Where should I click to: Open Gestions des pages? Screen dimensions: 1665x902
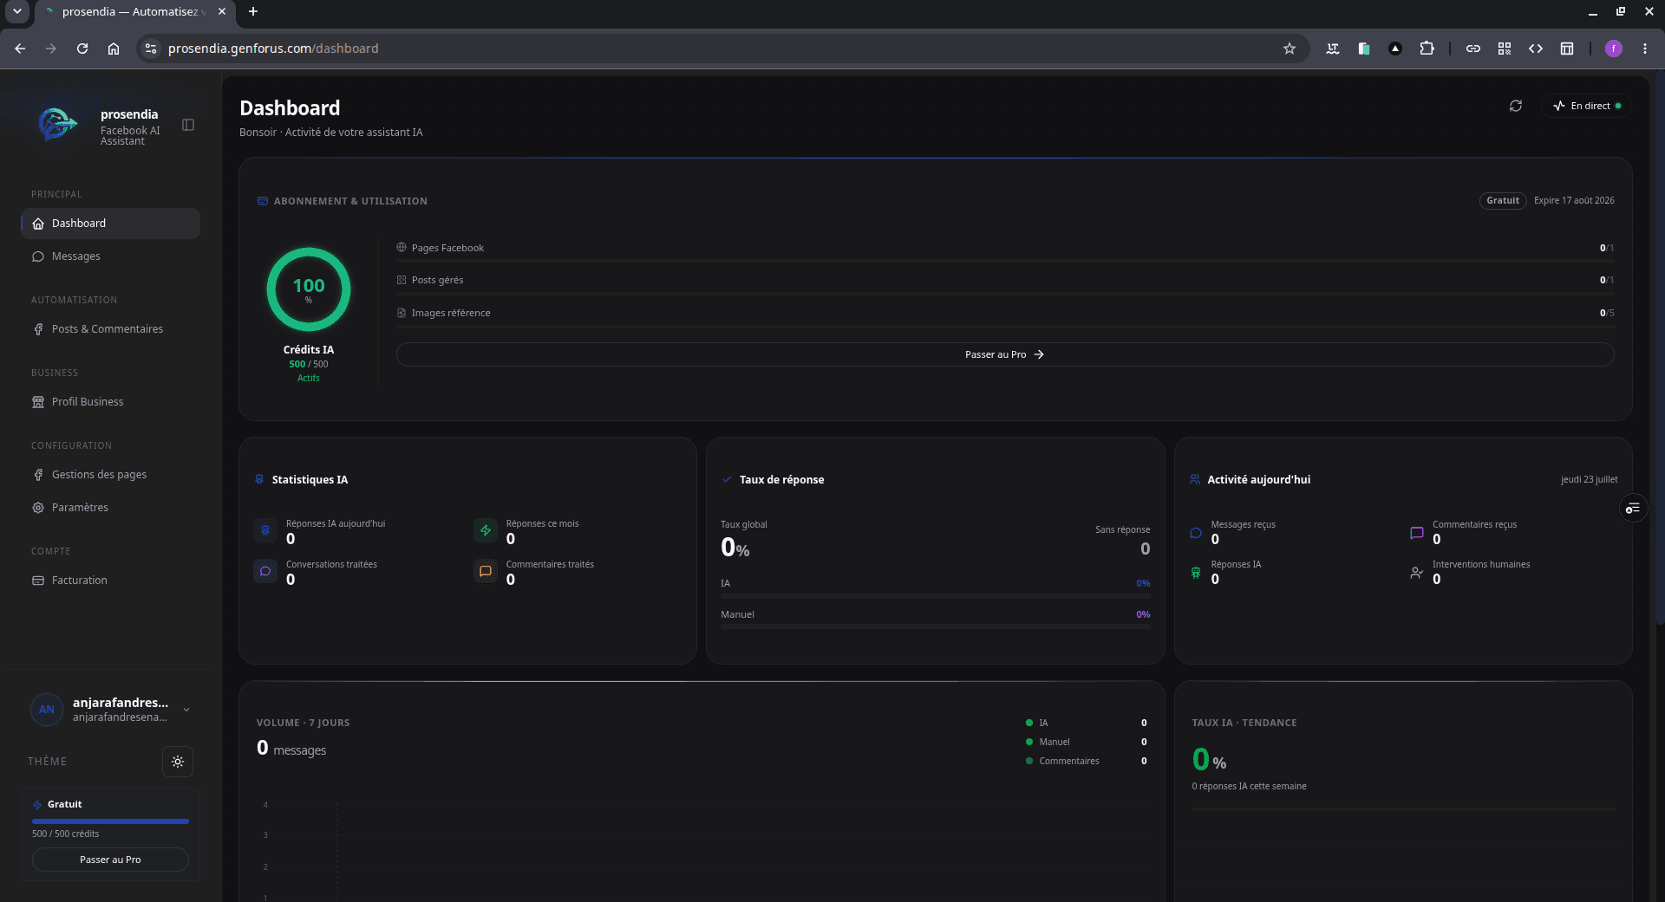110,475
